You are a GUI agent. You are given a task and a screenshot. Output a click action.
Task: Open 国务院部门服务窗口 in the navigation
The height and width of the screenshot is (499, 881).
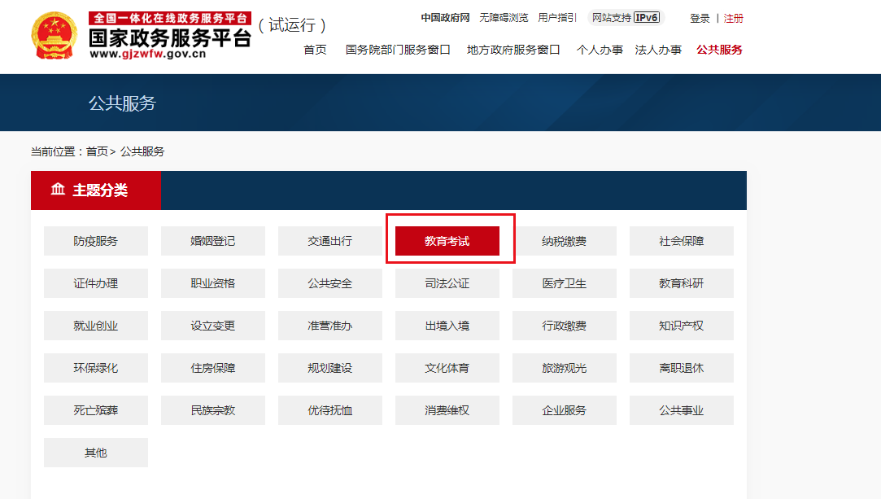click(x=398, y=50)
